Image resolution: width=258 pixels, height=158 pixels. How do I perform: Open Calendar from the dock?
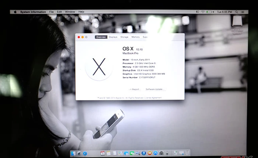tap(102, 153)
